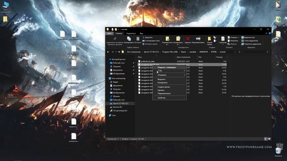Switch to details view in status bar
The image size is (287, 161).
pyautogui.click(x=266, y=139)
